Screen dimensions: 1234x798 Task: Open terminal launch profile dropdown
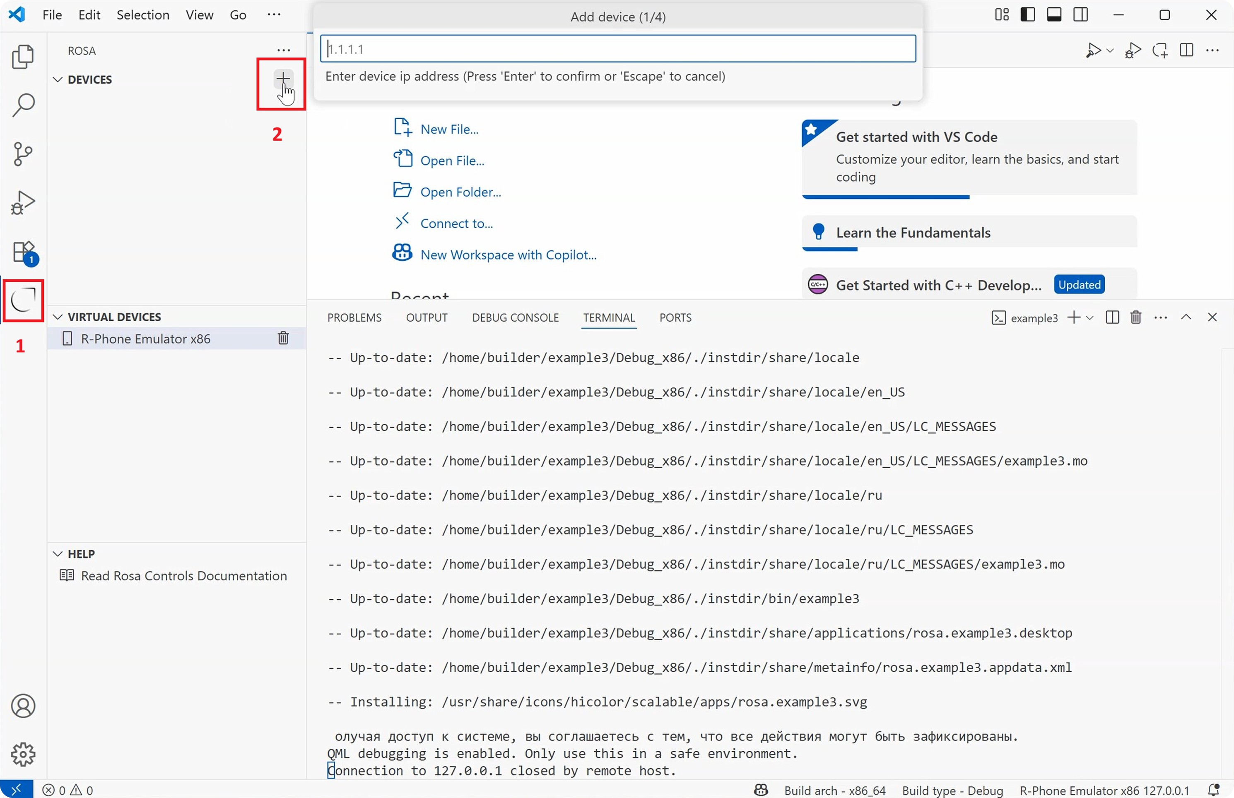click(1089, 317)
